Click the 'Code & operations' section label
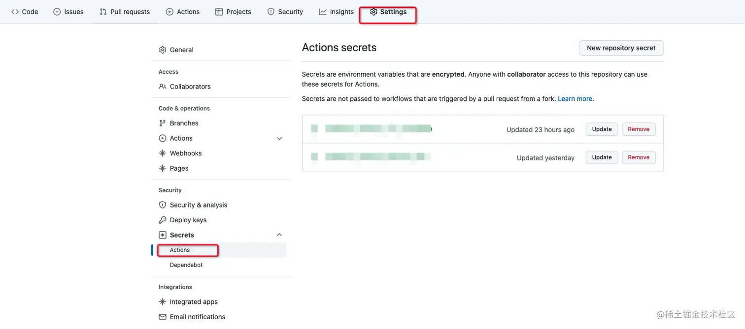Image resolution: width=745 pixels, height=329 pixels. pos(184,109)
